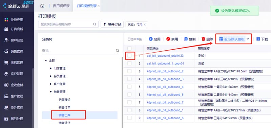Screen dimensions: 271x128
Task: Open kdprint_sal_bill_outbound_6 link
Action: tap(165, 118)
